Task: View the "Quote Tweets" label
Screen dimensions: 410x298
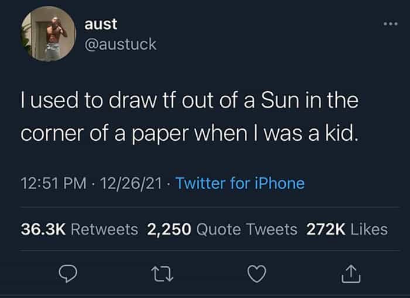Action: click(247, 229)
